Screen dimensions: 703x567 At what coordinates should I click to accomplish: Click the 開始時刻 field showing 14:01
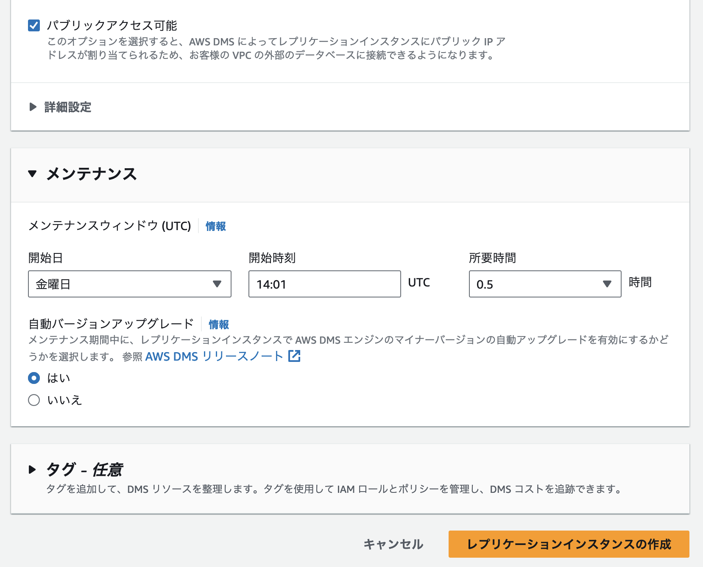(x=325, y=284)
